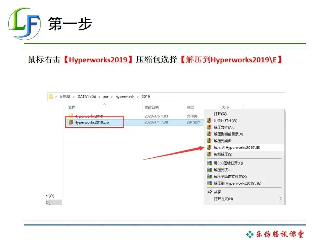Select D:) drive in sidebar

click(x=54, y=203)
